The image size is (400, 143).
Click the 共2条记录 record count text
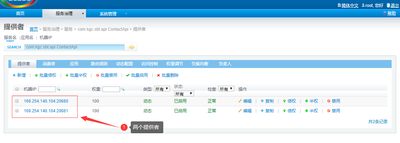point(378,122)
